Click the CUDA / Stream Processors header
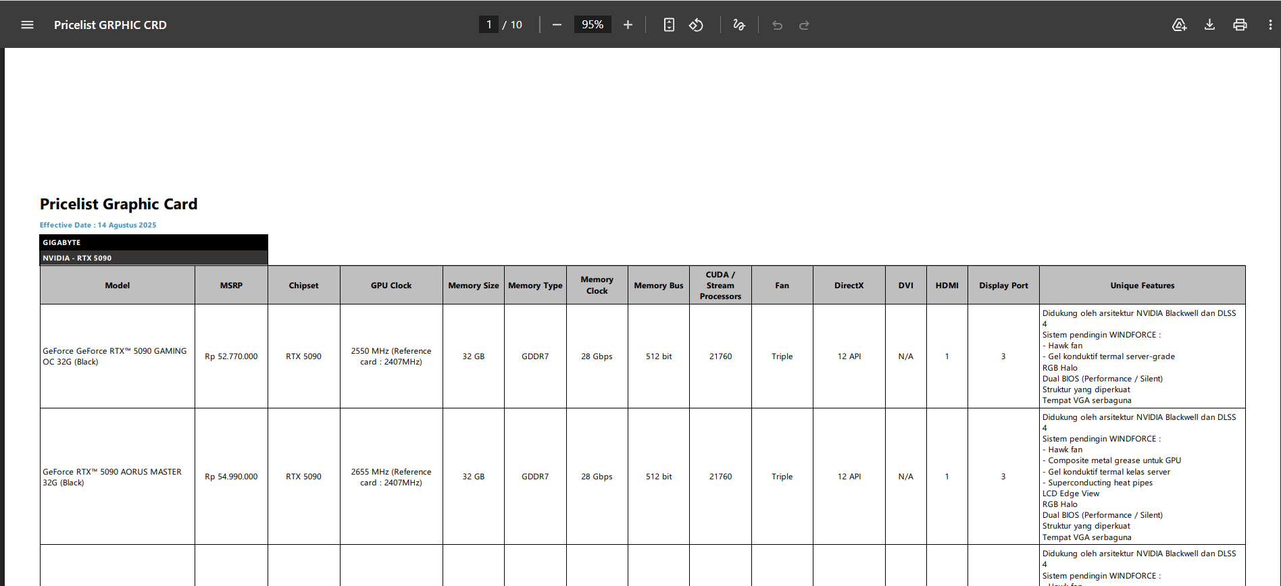Image resolution: width=1281 pixels, height=586 pixels. tap(720, 286)
